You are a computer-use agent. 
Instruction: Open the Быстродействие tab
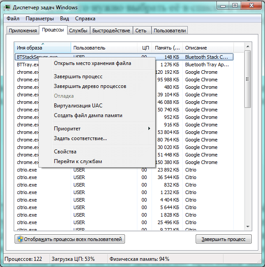(111, 31)
